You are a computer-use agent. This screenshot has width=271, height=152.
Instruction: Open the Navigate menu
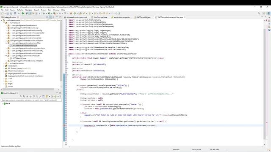point(29,10)
